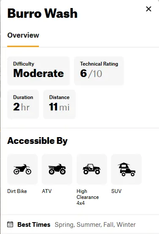Select the Dirt Bike icon
This screenshot has height=234, width=159.
click(x=22, y=169)
